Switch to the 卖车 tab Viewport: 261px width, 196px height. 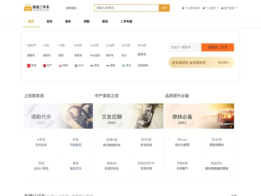[68, 21]
